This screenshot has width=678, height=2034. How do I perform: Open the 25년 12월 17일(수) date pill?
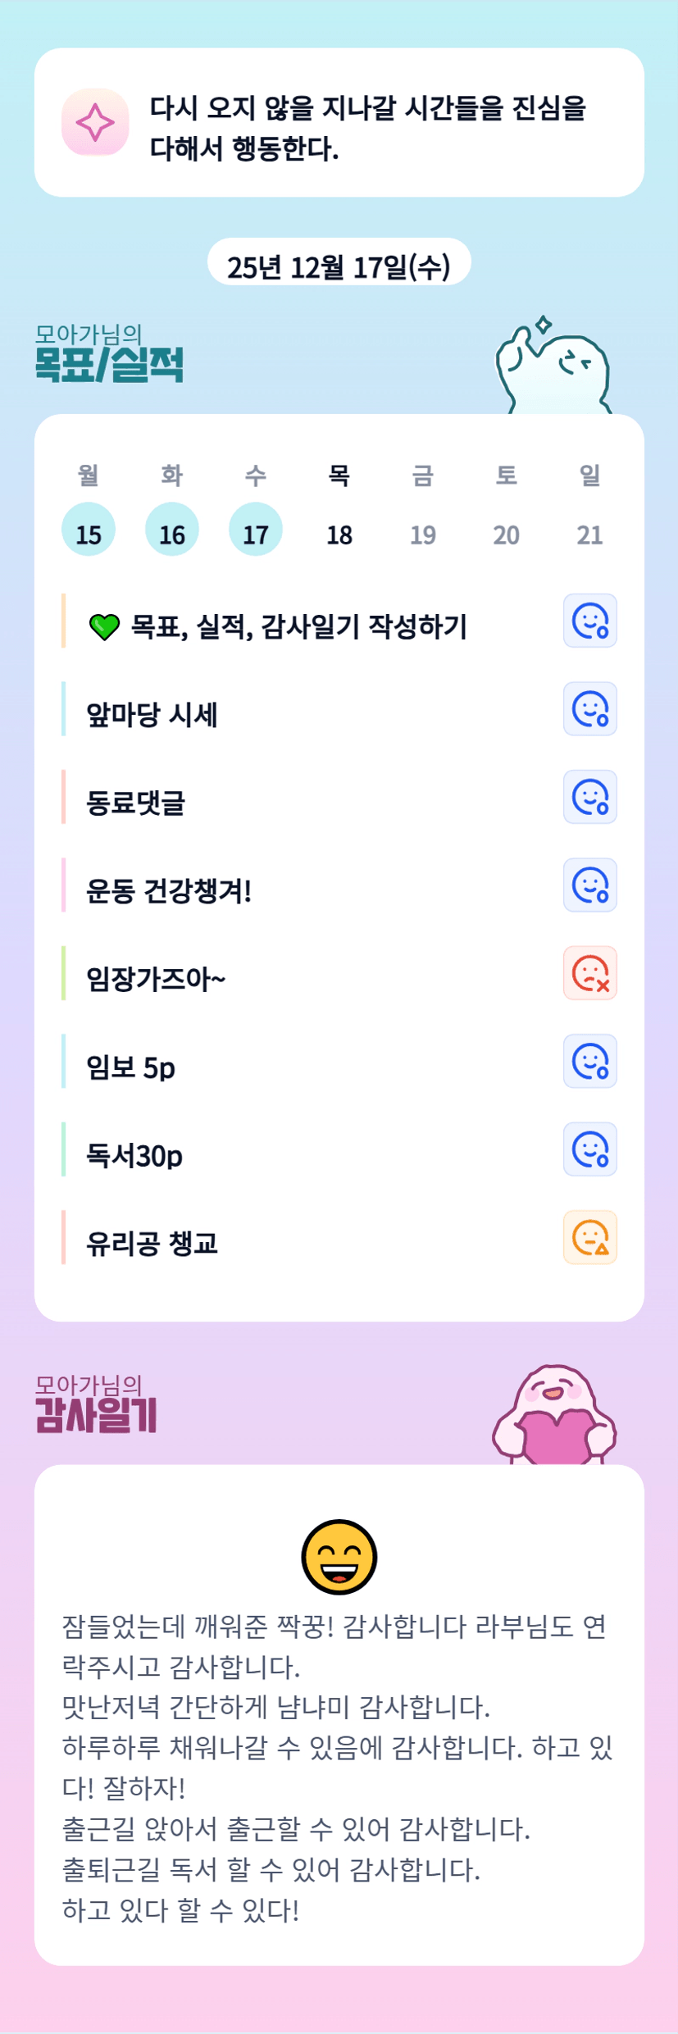(339, 266)
